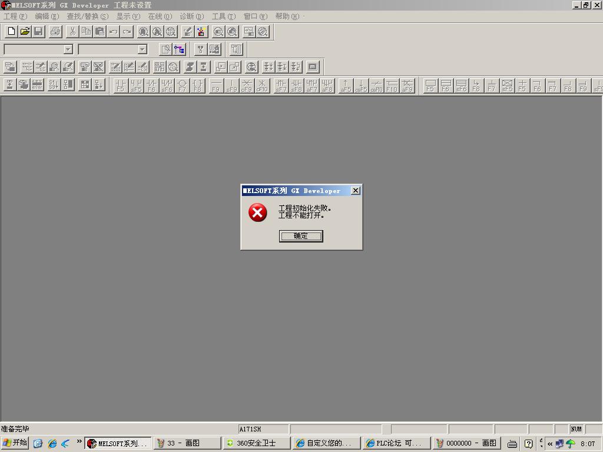Insert rising pulse contact sF7
The height and width of the screenshot is (452, 603).
281,85
